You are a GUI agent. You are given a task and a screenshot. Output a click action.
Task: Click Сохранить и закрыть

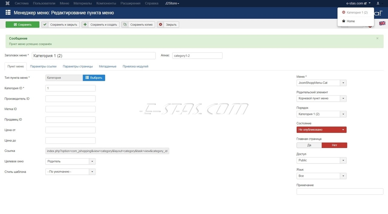[60, 25]
